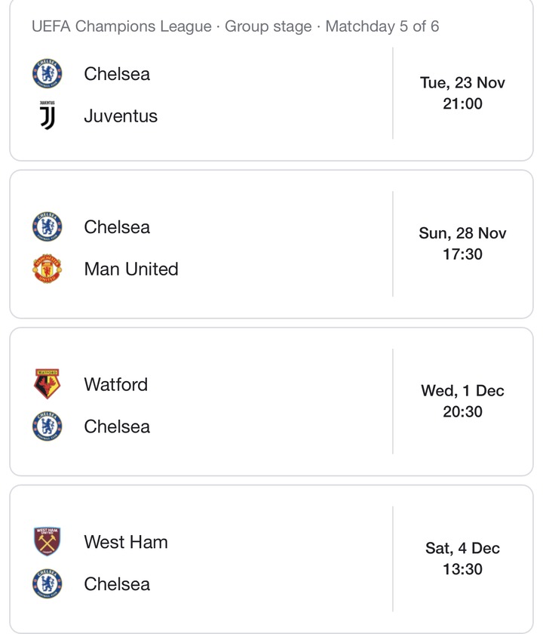Screen dimensions: 543x634
Task: Click Chelsea name in the Juventus match card
Action: point(117,74)
